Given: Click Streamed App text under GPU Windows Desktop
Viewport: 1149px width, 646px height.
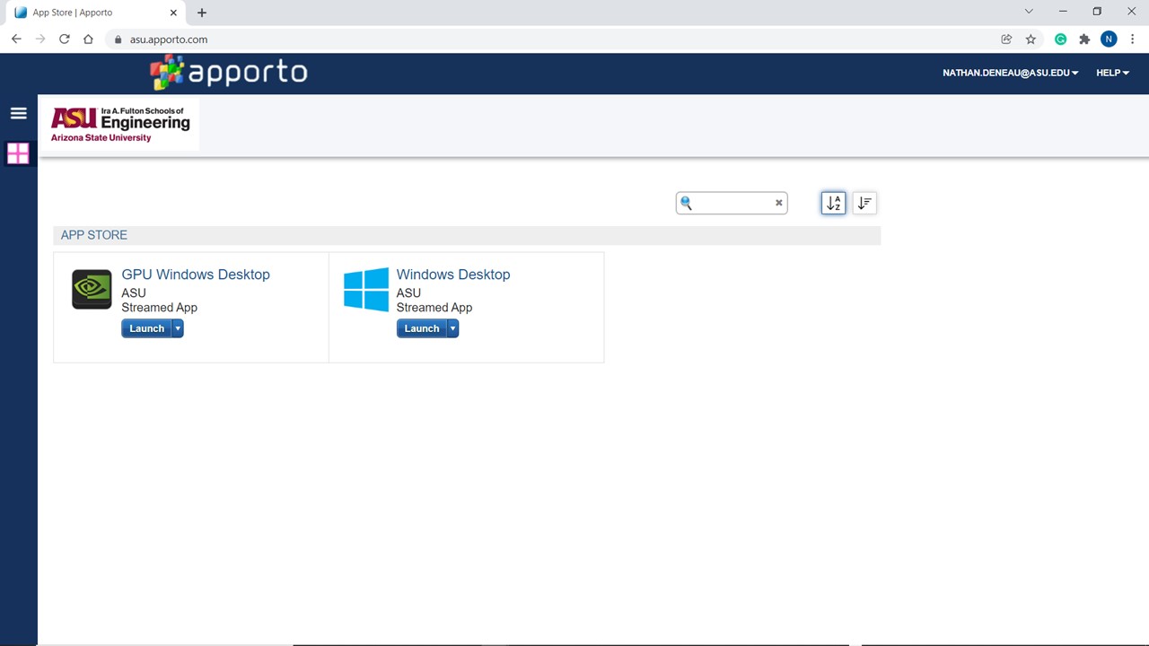Looking at the screenshot, I should coord(159,307).
